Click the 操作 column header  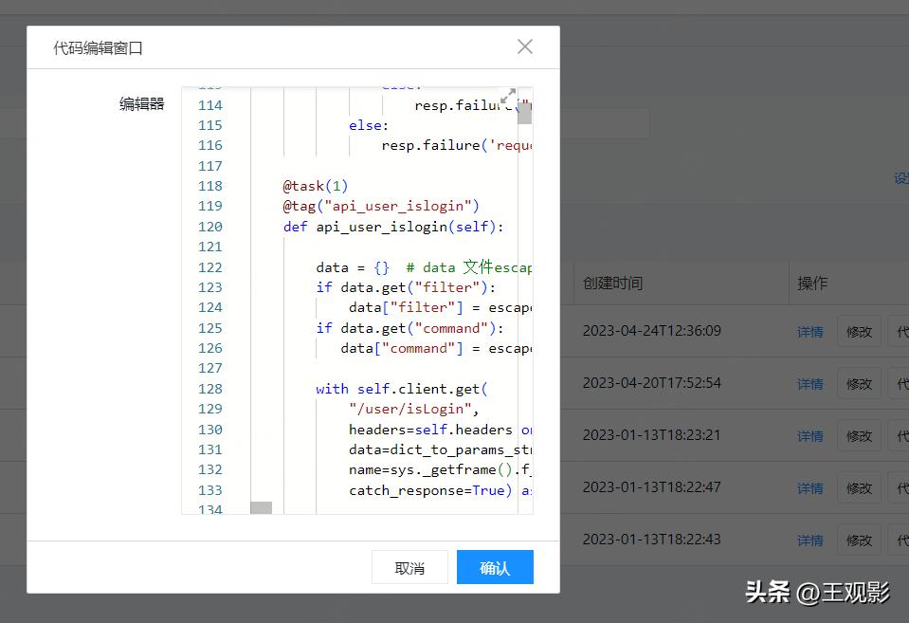(x=812, y=283)
